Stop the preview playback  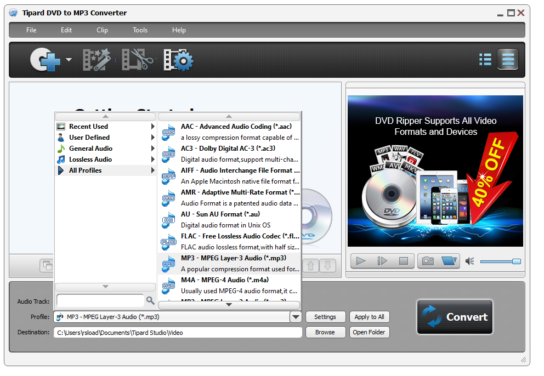pos(404,261)
